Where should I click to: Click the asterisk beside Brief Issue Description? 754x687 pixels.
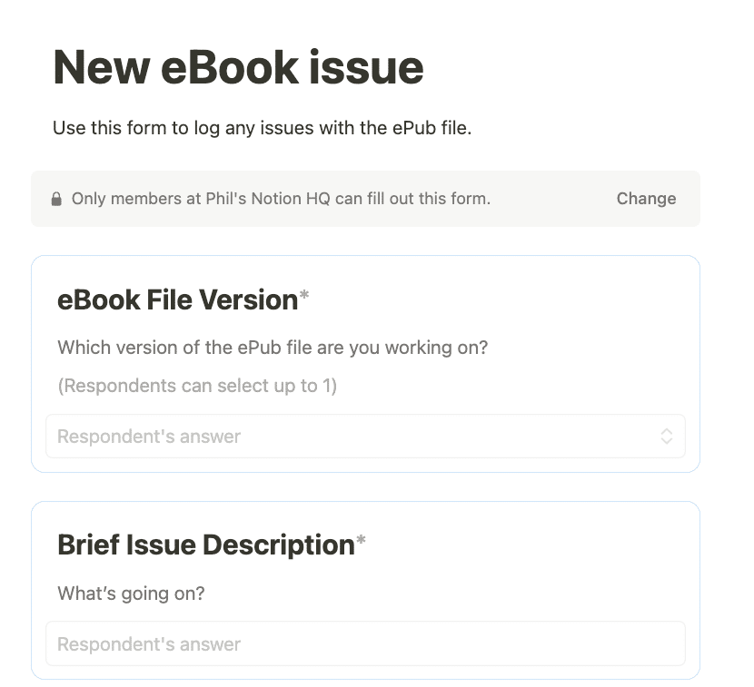tap(361, 540)
